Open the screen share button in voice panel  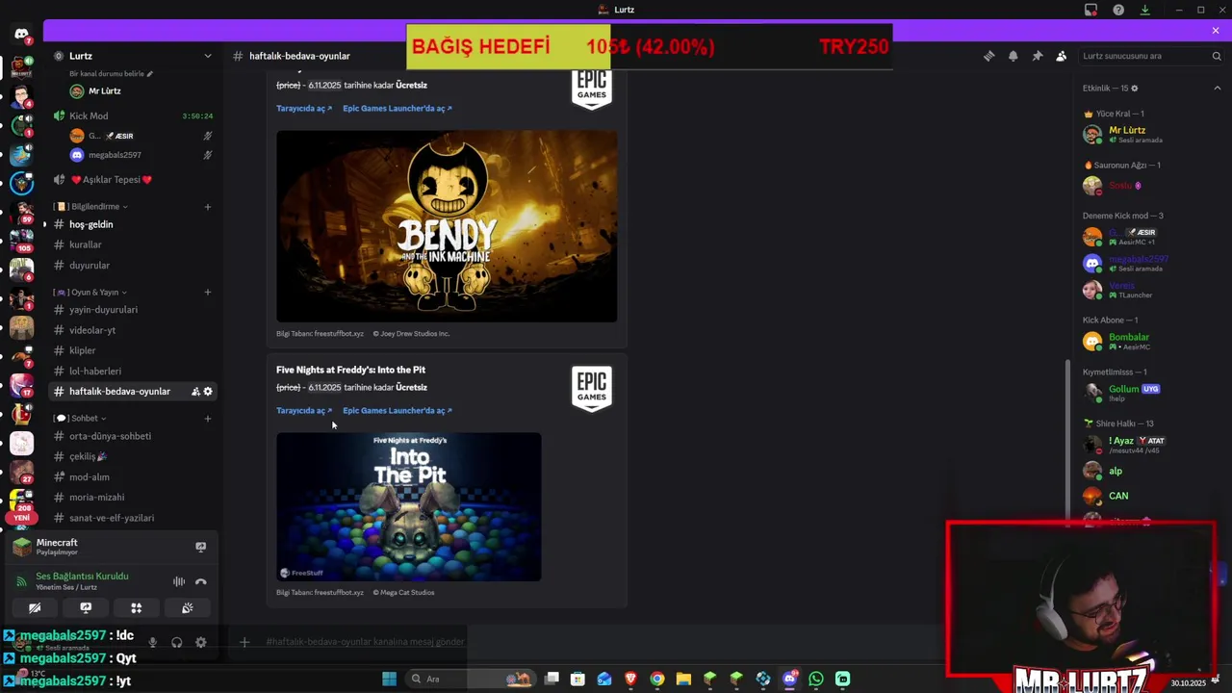86,608
